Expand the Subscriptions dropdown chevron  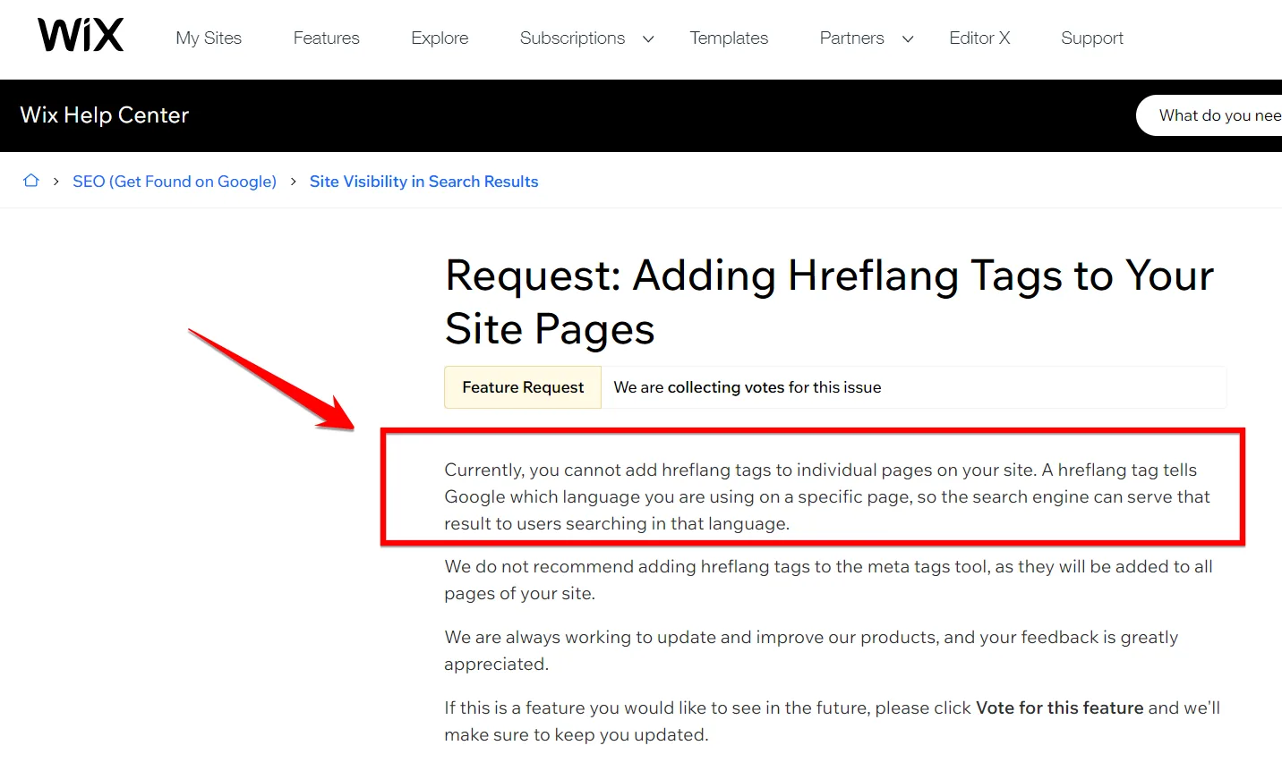pyautogui.click(x=648, y=39)
